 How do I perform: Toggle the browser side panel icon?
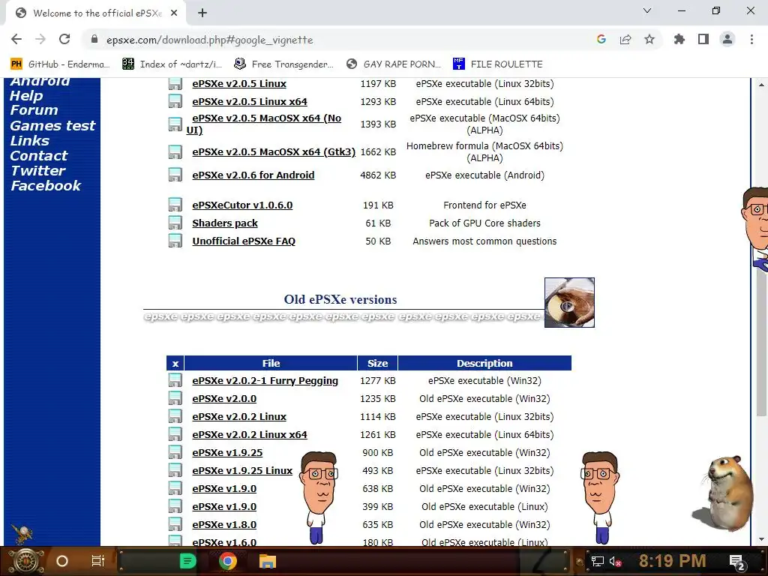(x=703, y=39)
